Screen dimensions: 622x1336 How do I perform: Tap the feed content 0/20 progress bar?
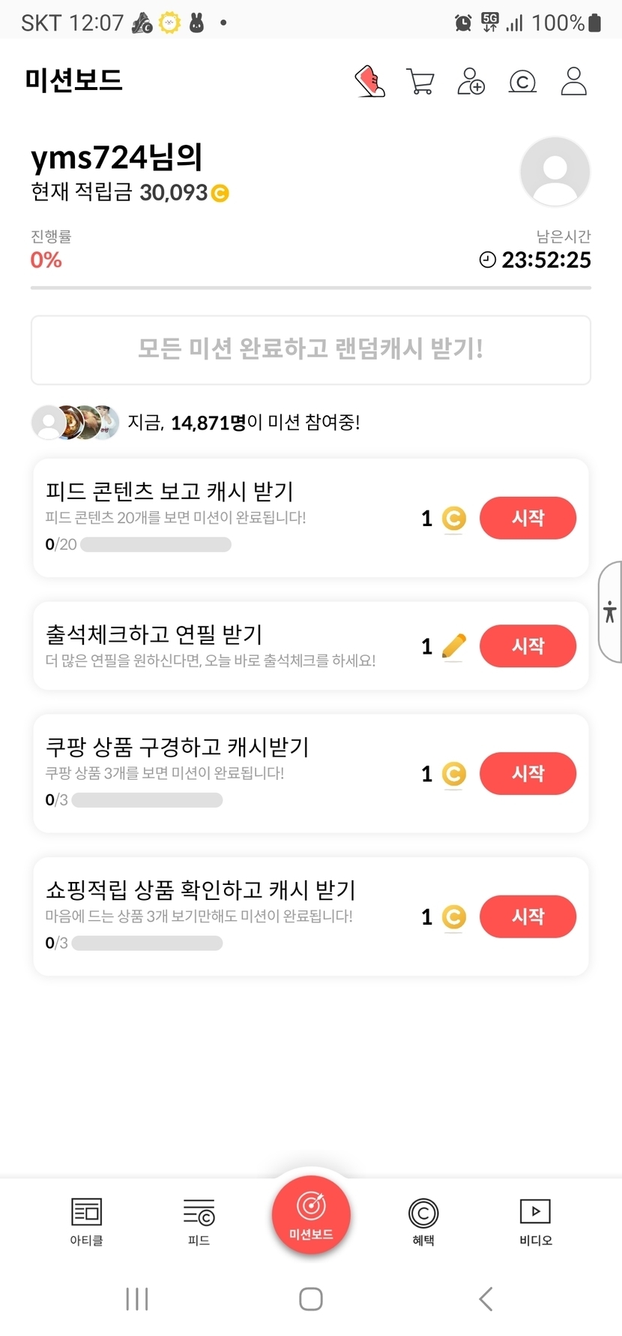pos(155,544)
